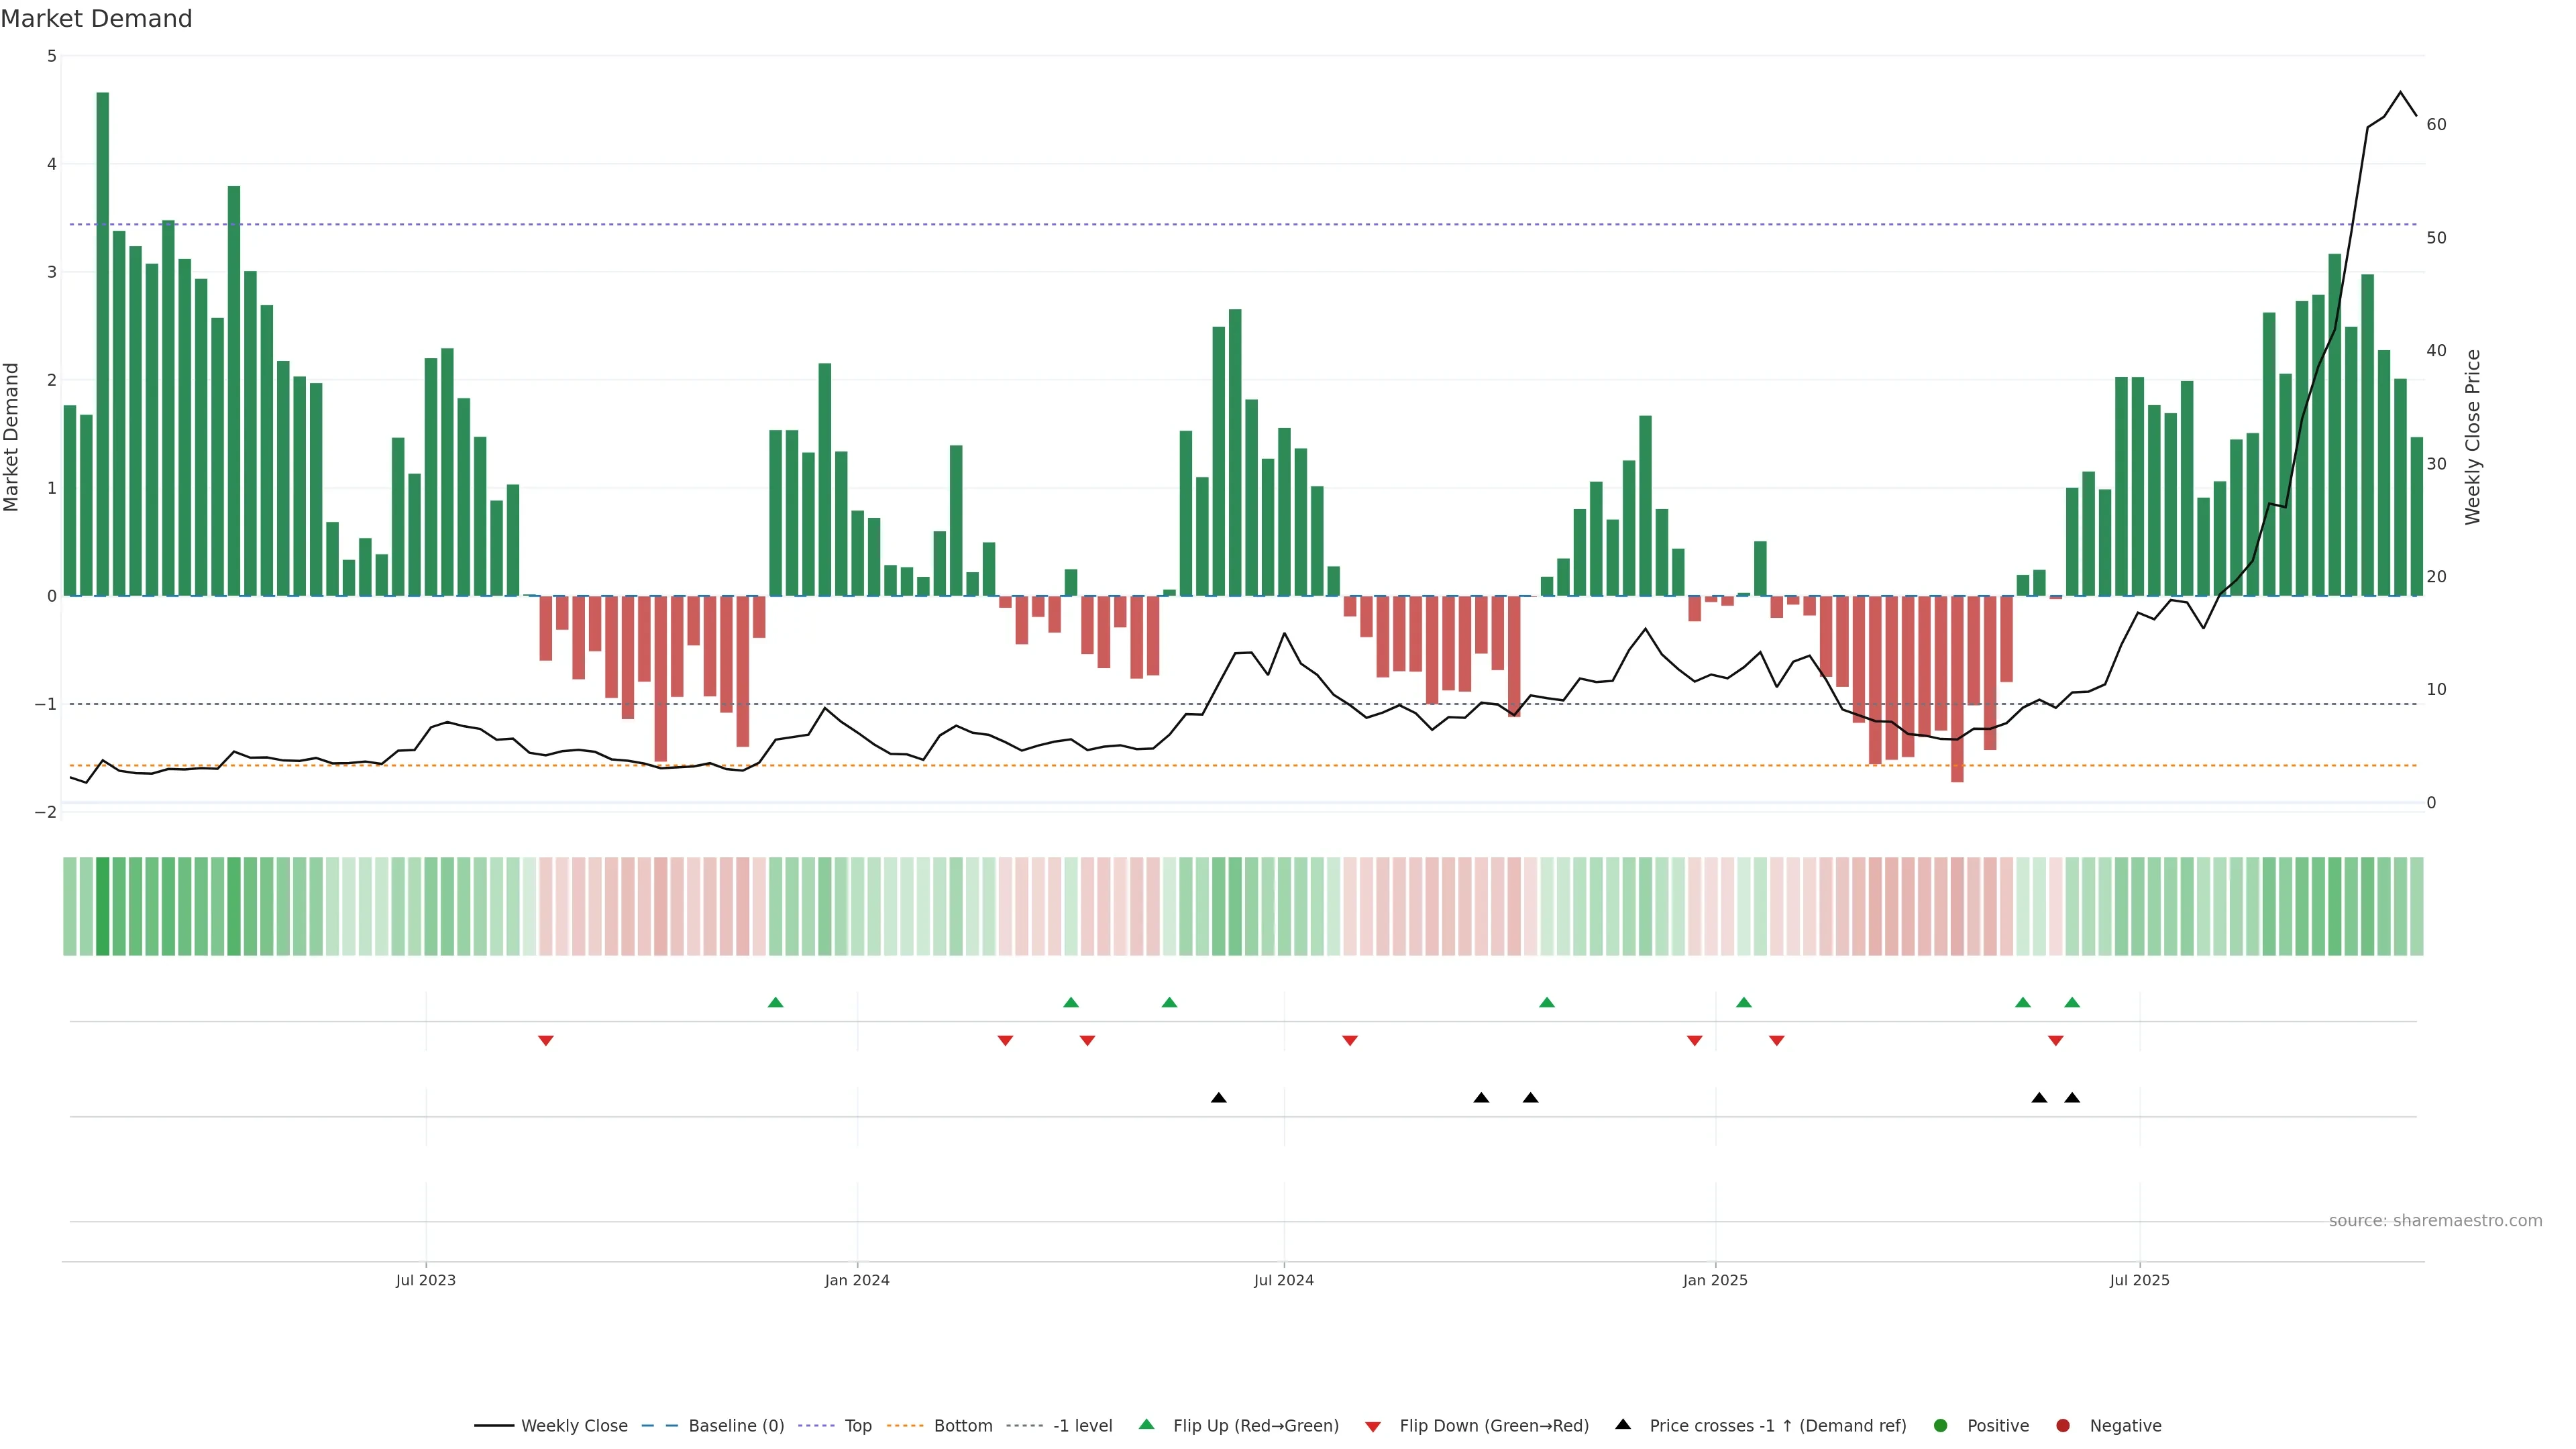Click the Market Demand chart title
The width and height of the screenshot is (2576, 1449).
click(96, 19)
